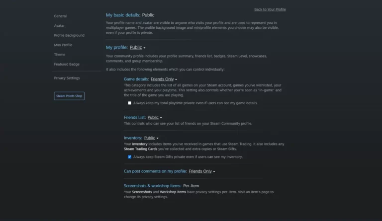Uncheck Always keep Steam Gifts private
Screen dimensions: 382x221
click(130, 157)
